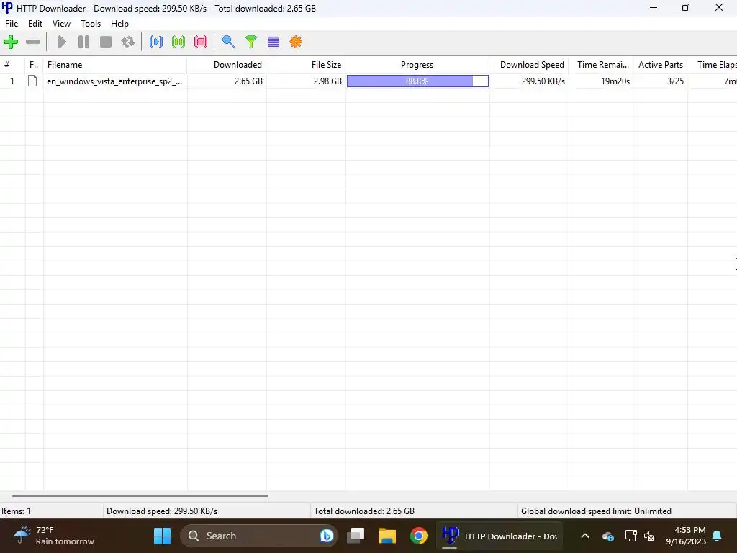Viewport: 737px width, 553px height.
Task: Open the File menu
Action: pos(12,24)
